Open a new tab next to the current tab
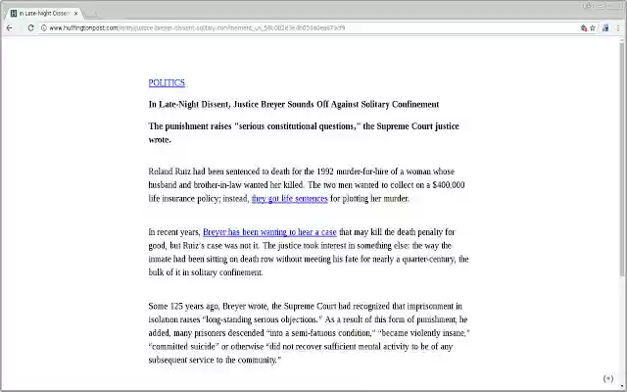The height and width of the screenshot is (392, 627). pos(92,13)
